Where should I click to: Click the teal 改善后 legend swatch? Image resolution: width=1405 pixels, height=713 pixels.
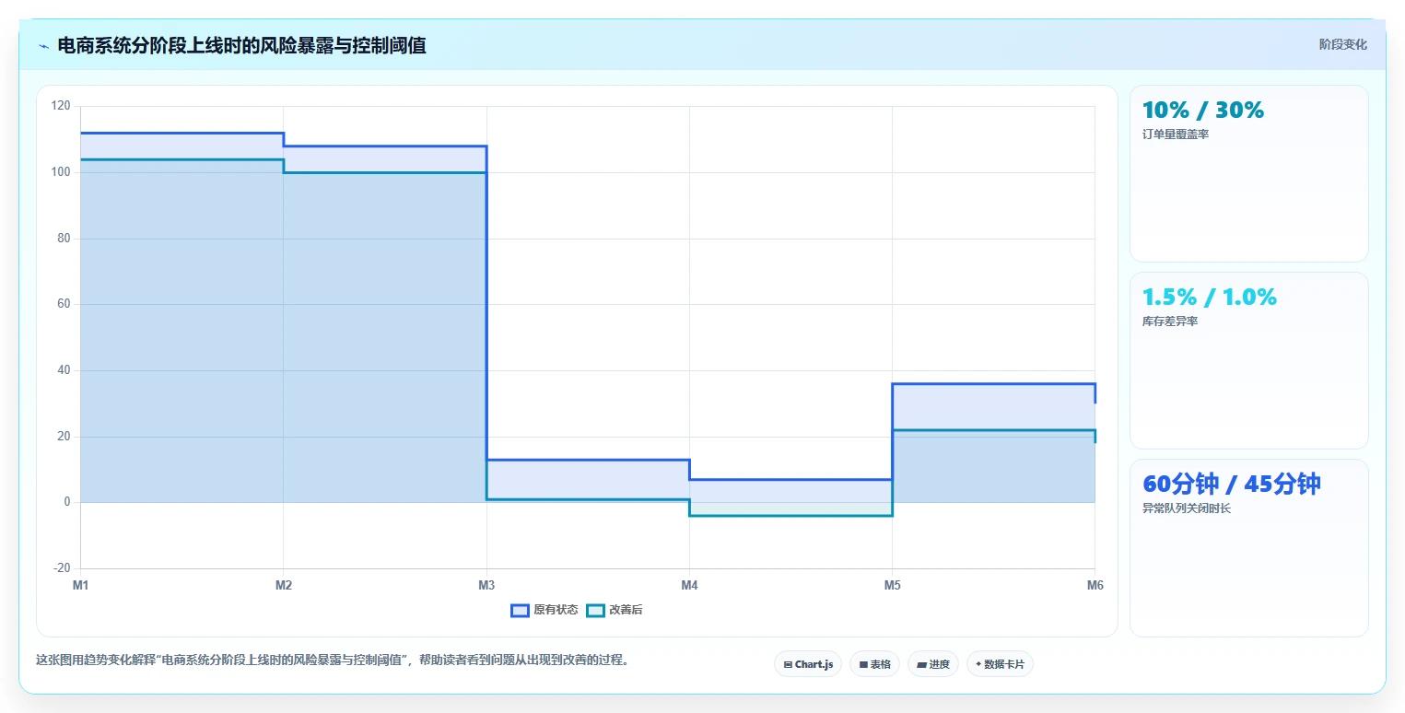click(x=595, y=610)
